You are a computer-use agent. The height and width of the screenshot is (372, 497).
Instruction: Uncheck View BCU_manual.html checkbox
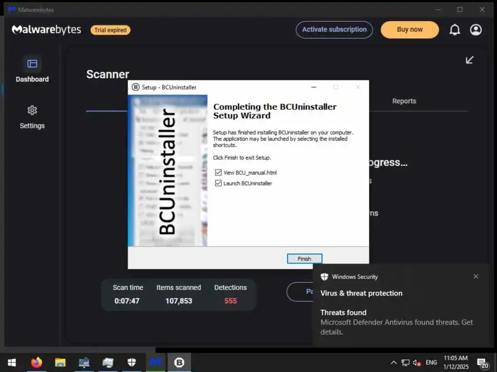click(218, 172)
